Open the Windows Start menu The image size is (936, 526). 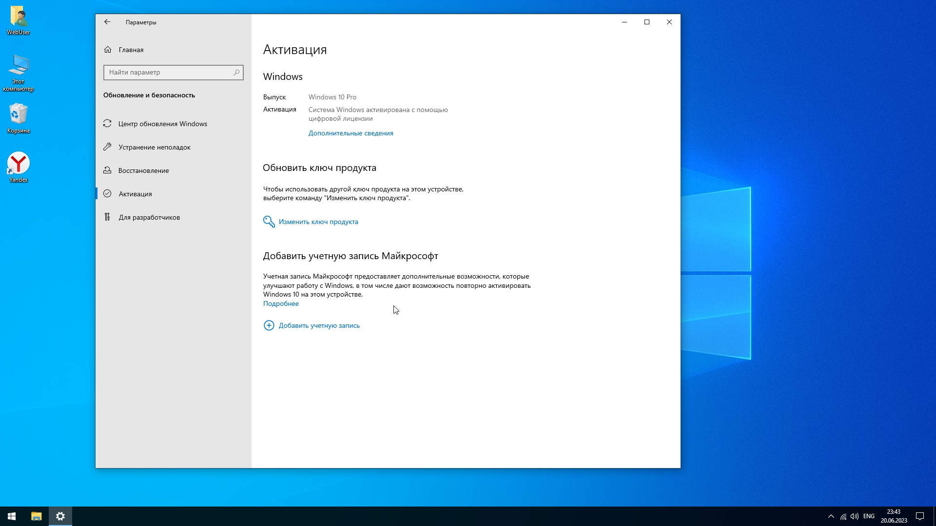pyautogui.click(x=12, y=516)
